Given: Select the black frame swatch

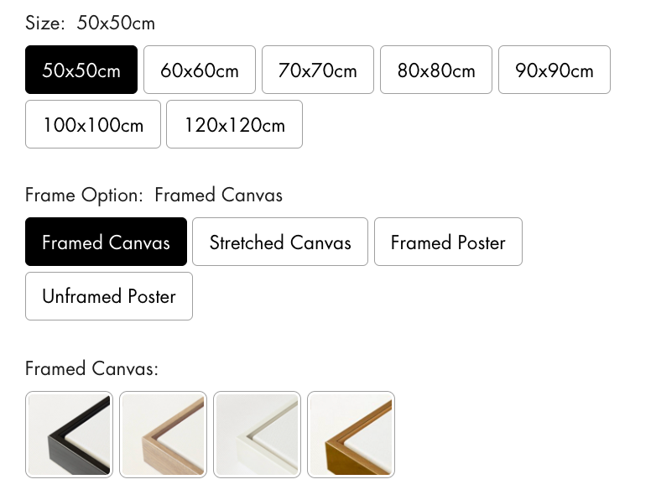Looking at the screenshot, I should click(69, 435).
